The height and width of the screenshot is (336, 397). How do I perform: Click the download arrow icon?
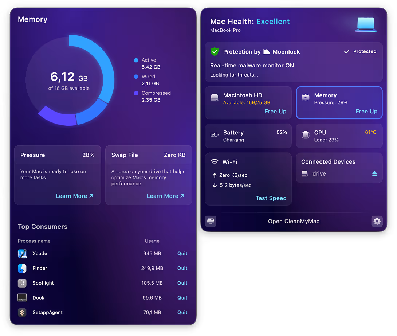[x=215, y=185]
